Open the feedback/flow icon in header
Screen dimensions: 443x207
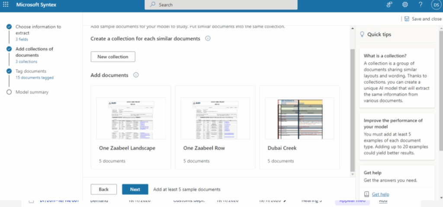click(389, 5)
